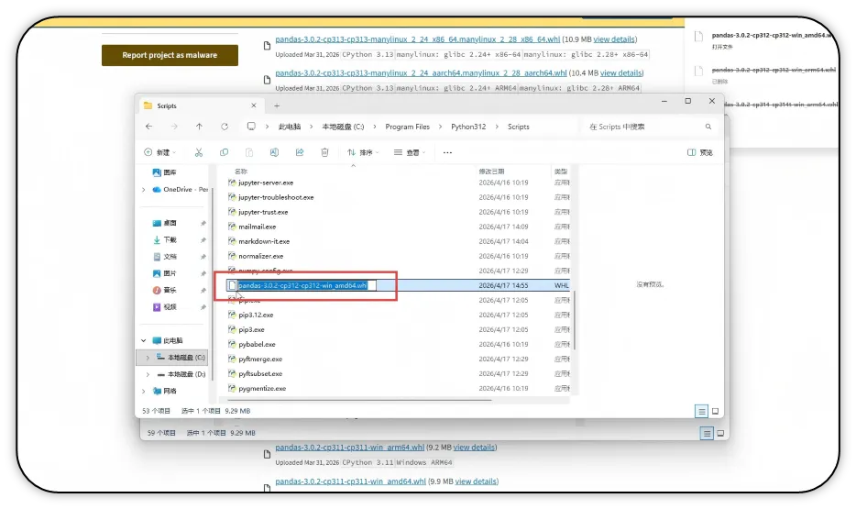Click 此电脑 in the address breadcrumb
Screen dimensions: 856x509
pos(290,127)
